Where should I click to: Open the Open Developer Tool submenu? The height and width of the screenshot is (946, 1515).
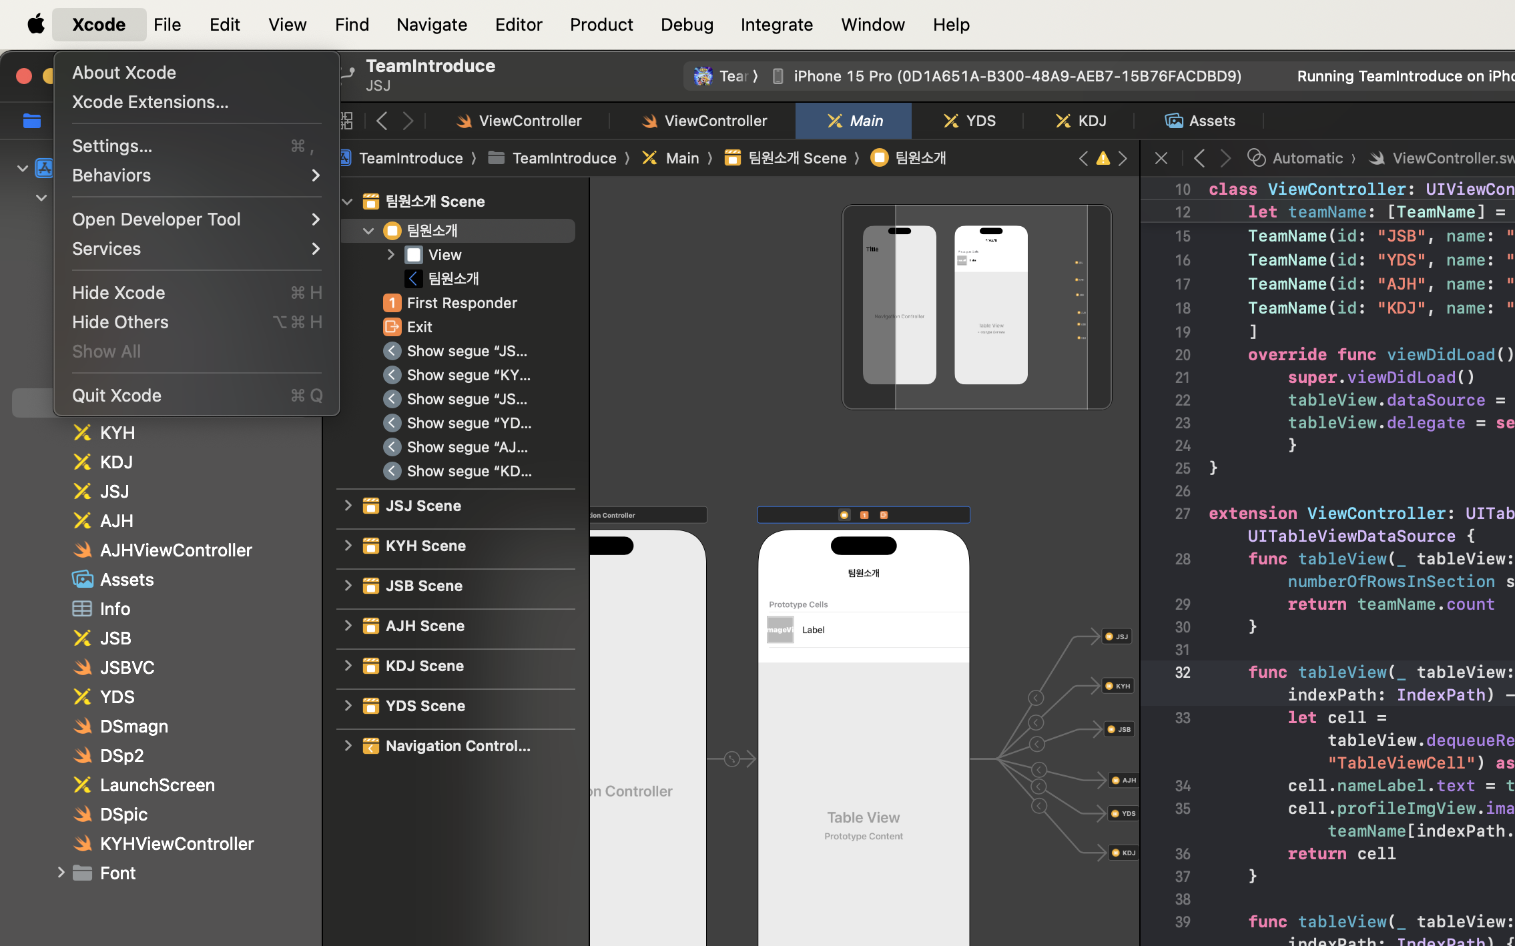(196, 219)
